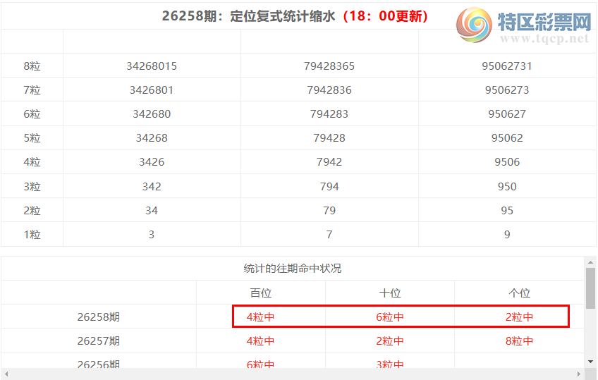Viewport: 598px width, 380px height.
Task: Click the scroll-up arrow of the vertical scrollbar
Action: 590,262
